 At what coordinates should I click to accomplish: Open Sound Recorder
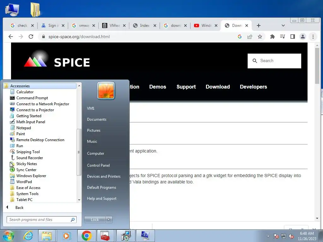click(x=29, y=158)
